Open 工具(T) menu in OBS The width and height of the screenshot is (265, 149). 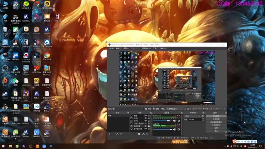coord(155,48)
